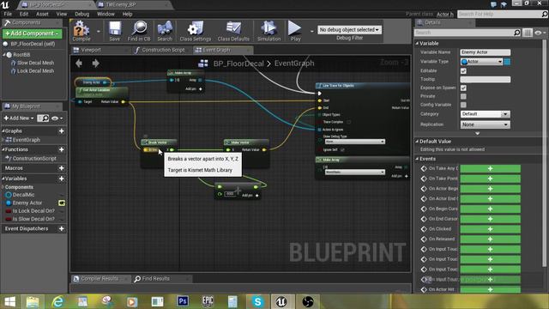Toggle the Editable checkbox
549x309 pixels.
[463, 70]
